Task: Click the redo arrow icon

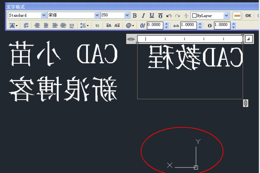Action: pyautogui.click(x=178, y=16)
